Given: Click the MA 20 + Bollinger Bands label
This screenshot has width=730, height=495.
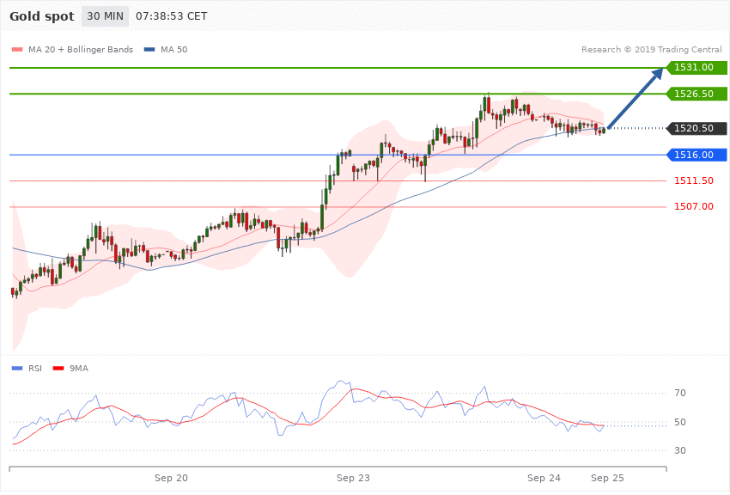Looking at the screenshot, I should coord(81,49).
